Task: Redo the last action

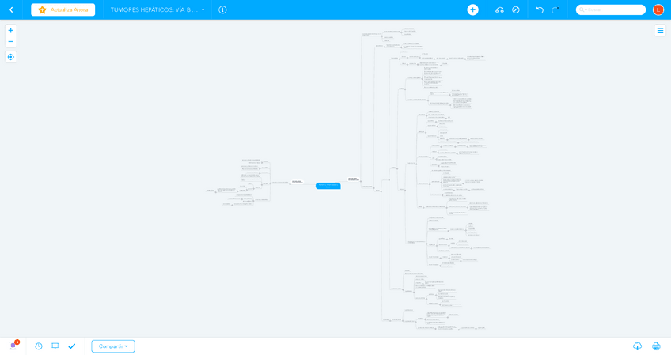Action: point(555,9)
